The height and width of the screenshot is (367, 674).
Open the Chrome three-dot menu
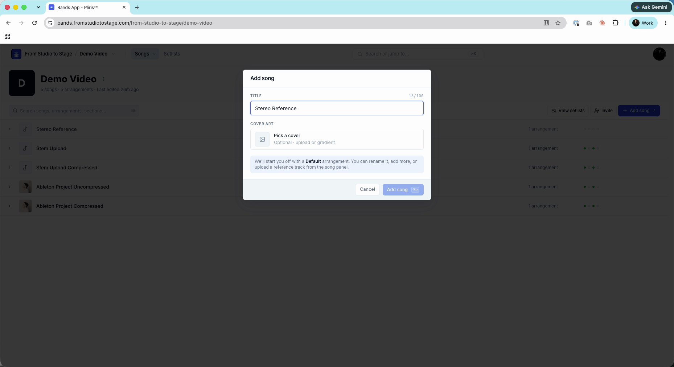point(665,23)
